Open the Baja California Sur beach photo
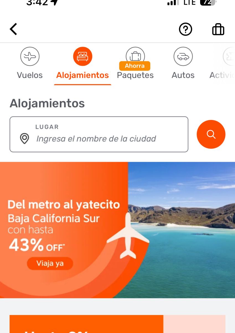The image size is (235, 333). (x=181, y=230)
